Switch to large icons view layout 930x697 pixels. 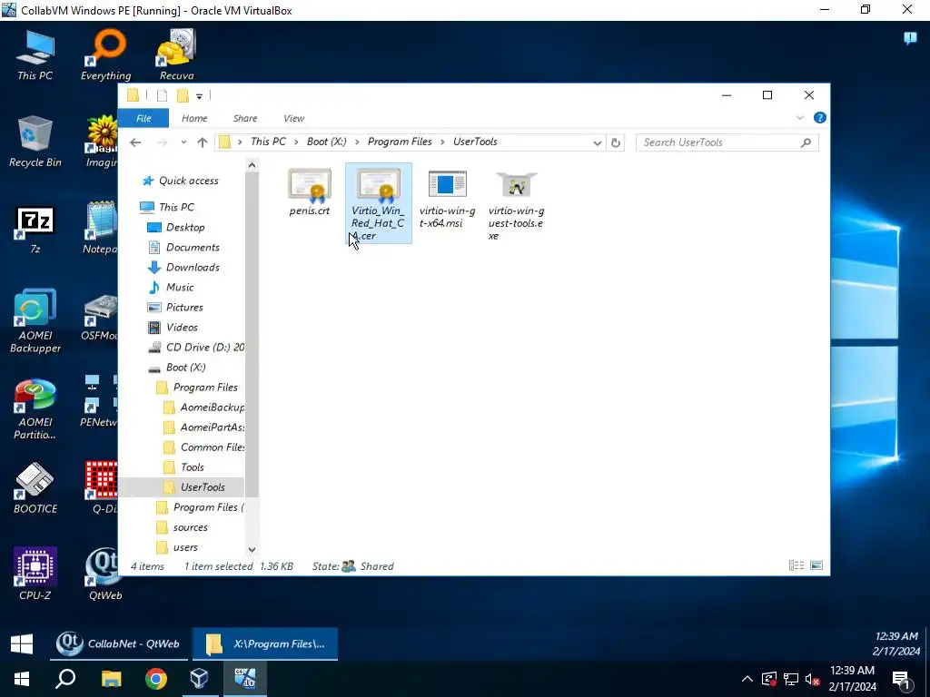pos(816,565)
